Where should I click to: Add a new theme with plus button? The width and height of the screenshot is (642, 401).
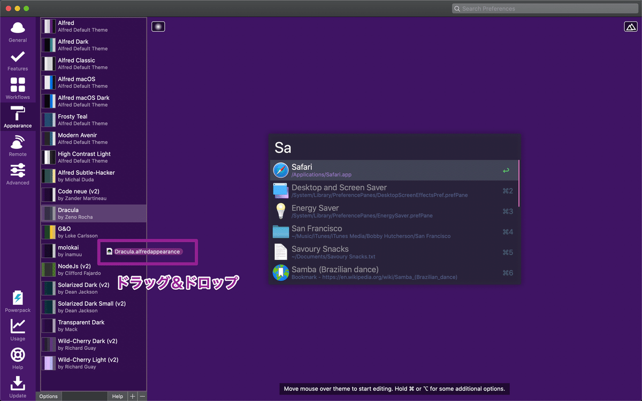pyautogui.click(x=133, y=396)
